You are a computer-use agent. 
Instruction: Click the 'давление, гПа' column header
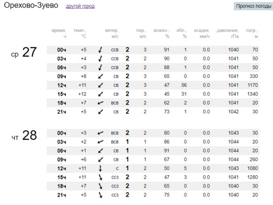click(x=228, y=33)
